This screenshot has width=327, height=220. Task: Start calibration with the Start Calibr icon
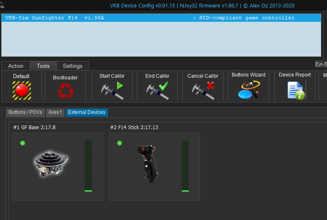point(112,90)
